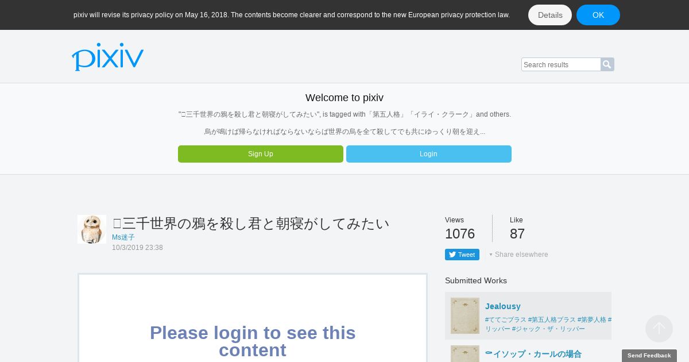Click the #第夢人格 tag

tap(592, 319)
